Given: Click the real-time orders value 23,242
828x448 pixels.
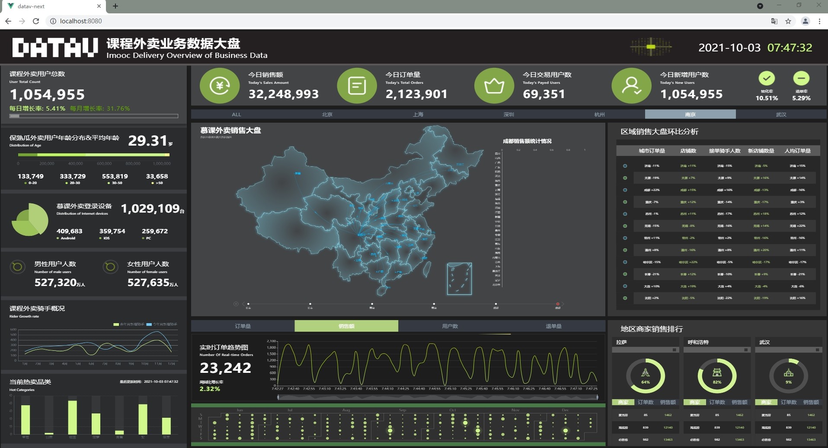Looking at the screenshot, I should coord(225,368).
